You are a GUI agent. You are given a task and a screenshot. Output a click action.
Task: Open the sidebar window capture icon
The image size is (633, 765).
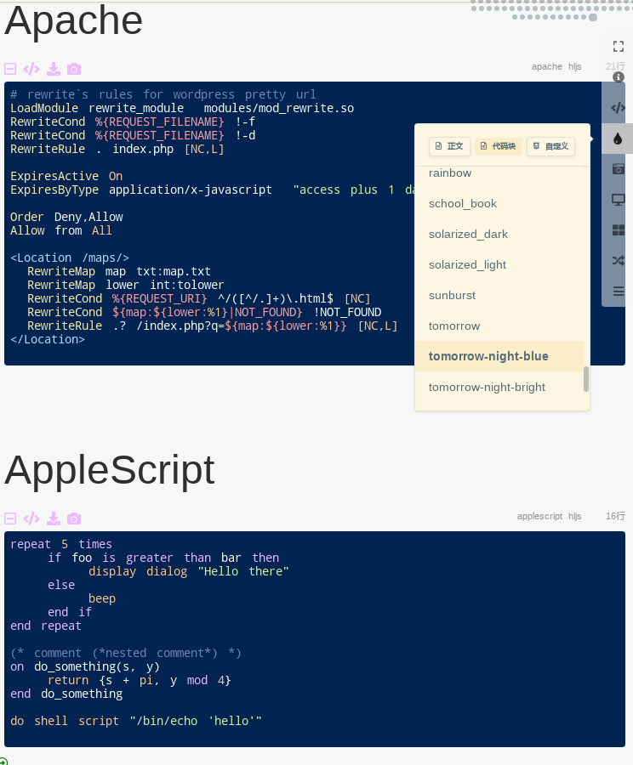(618, 169)
